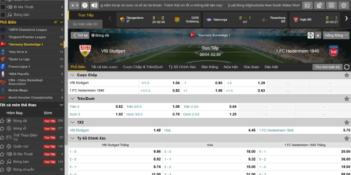Collapse the 1X2 market
351x175 pixels.
[x=72, y=122]
